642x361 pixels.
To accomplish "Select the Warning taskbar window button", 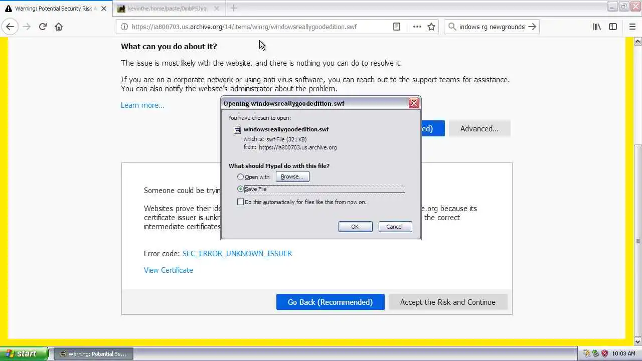I will [93, 354].
